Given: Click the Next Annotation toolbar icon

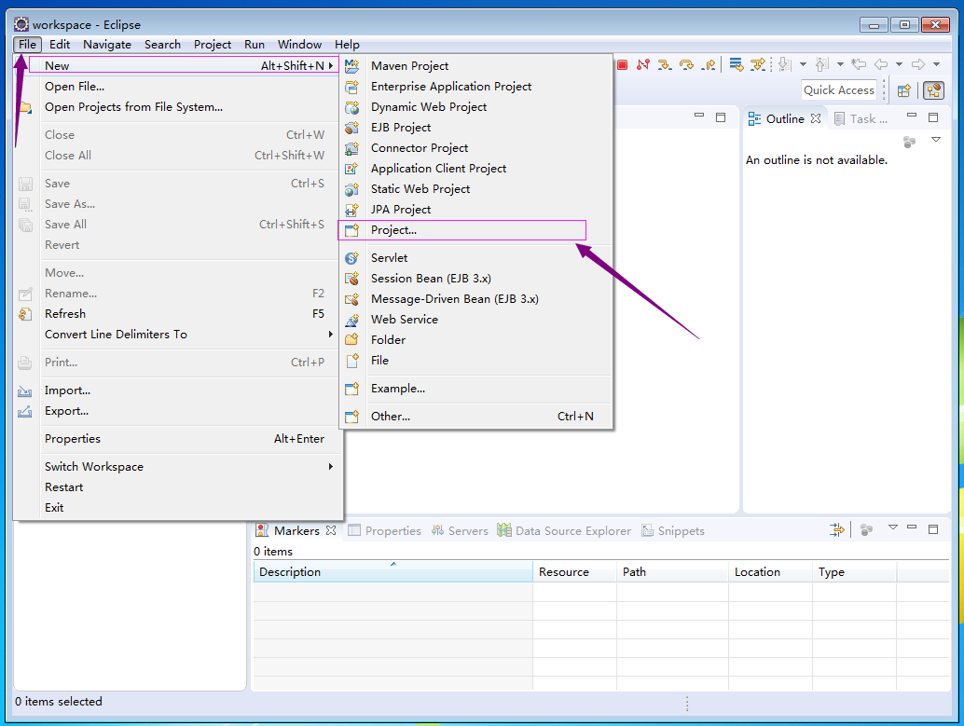Looking at the screenshot, I should [784, 64].
